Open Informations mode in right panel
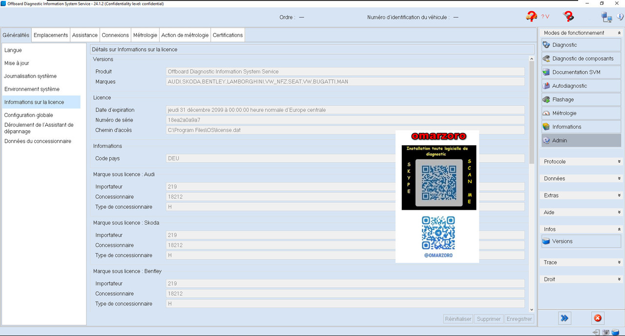 [581, 127]
